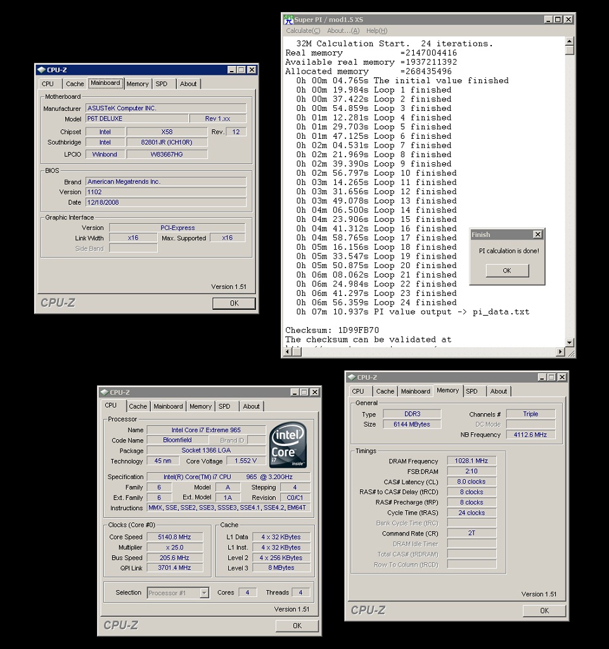Screen dimensions: 609x649
Task: Click the NB Frequency 4112.6 MHz value
Action: pyautogui.click(x=530, y=435)
